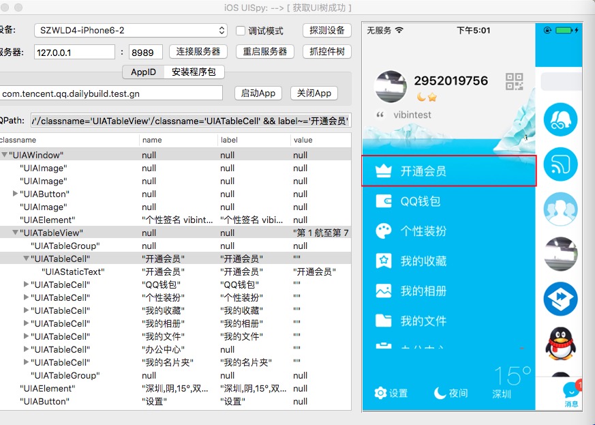This screenshot has width=595, height=425.
Task: Click the palette icon for 个性装扮
Action: (383, 231)
